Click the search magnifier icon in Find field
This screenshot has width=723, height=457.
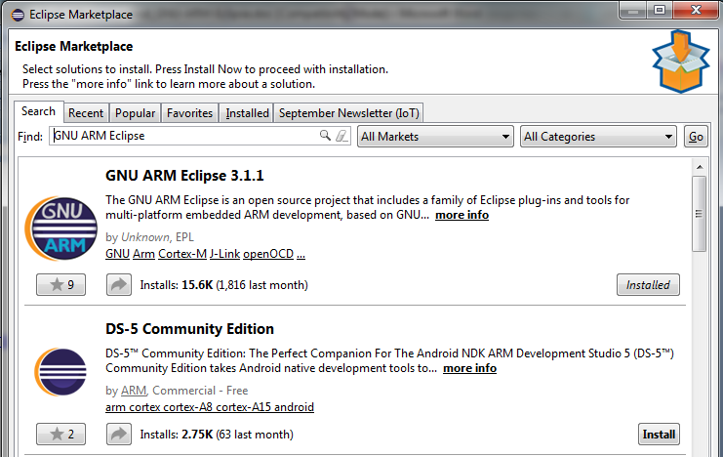[x=325, y=136]
